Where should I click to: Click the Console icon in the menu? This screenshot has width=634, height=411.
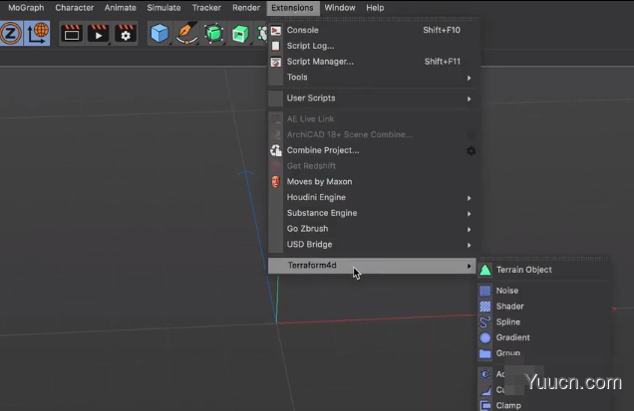pyautogui.click(x=276, y=30)
